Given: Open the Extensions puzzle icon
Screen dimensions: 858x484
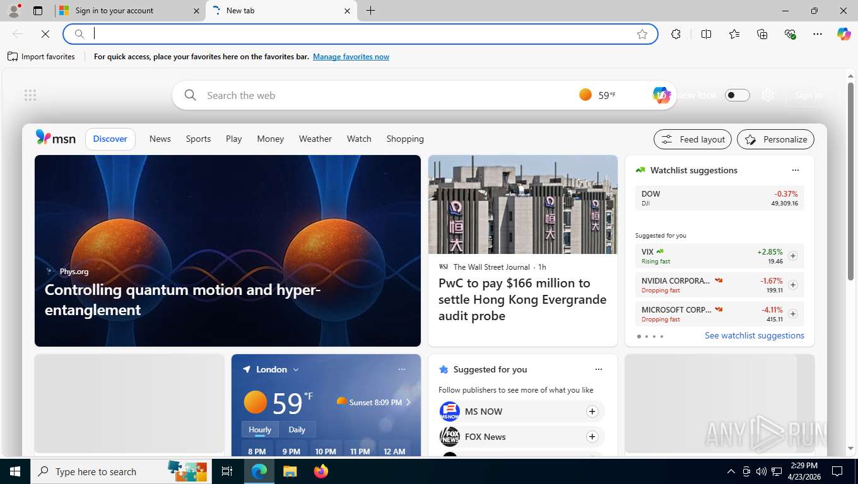Looking at the screenshot, I should pos(676,34).
